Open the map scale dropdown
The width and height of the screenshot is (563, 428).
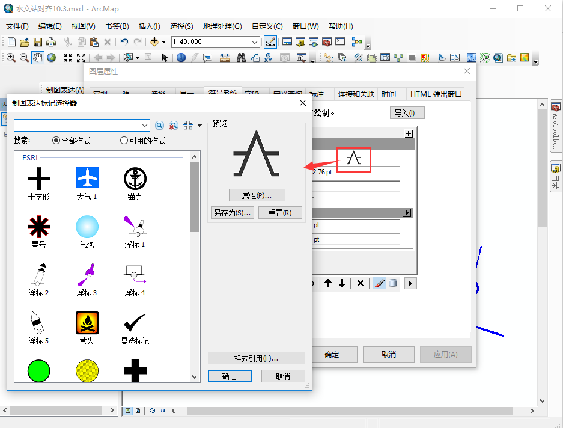coord(255,42)
